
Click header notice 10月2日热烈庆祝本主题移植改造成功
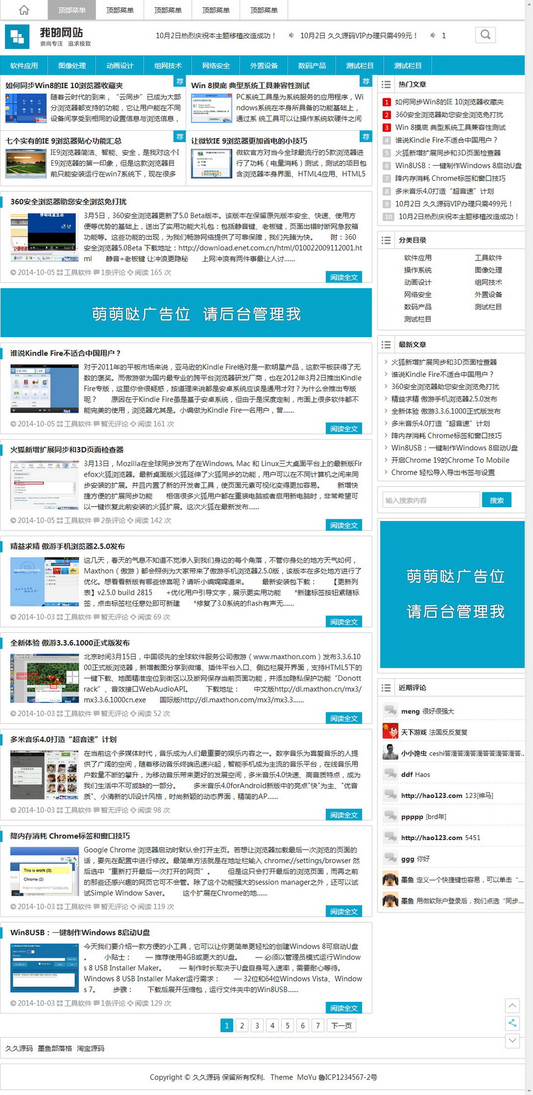click(x=215, y=35)
